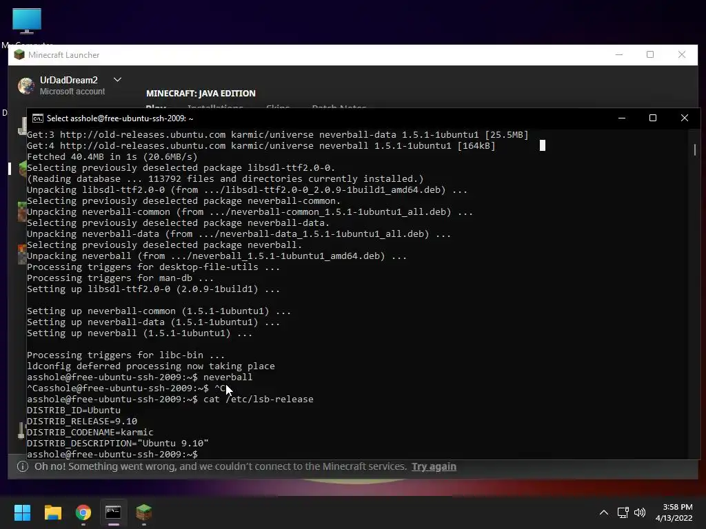Image resolution: width=706 pixels, height=529 pixels.
Task: Click the DISTRIB_CODENAME=karmic output line
Action: pyautogui.click(x=90, y=433)
